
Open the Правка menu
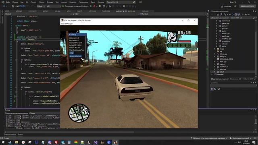pos(15,2)
